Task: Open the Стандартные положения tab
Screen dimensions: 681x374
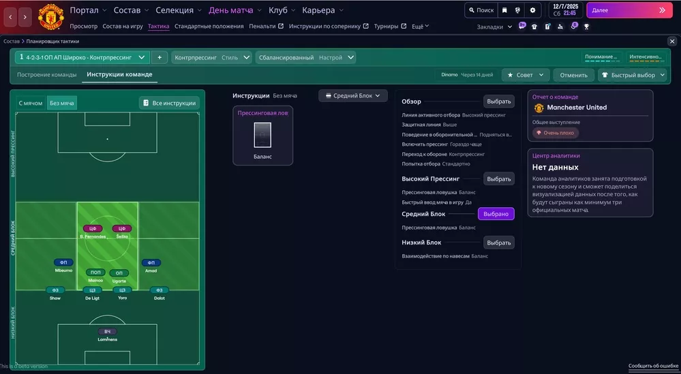Action: coord(209,26)
